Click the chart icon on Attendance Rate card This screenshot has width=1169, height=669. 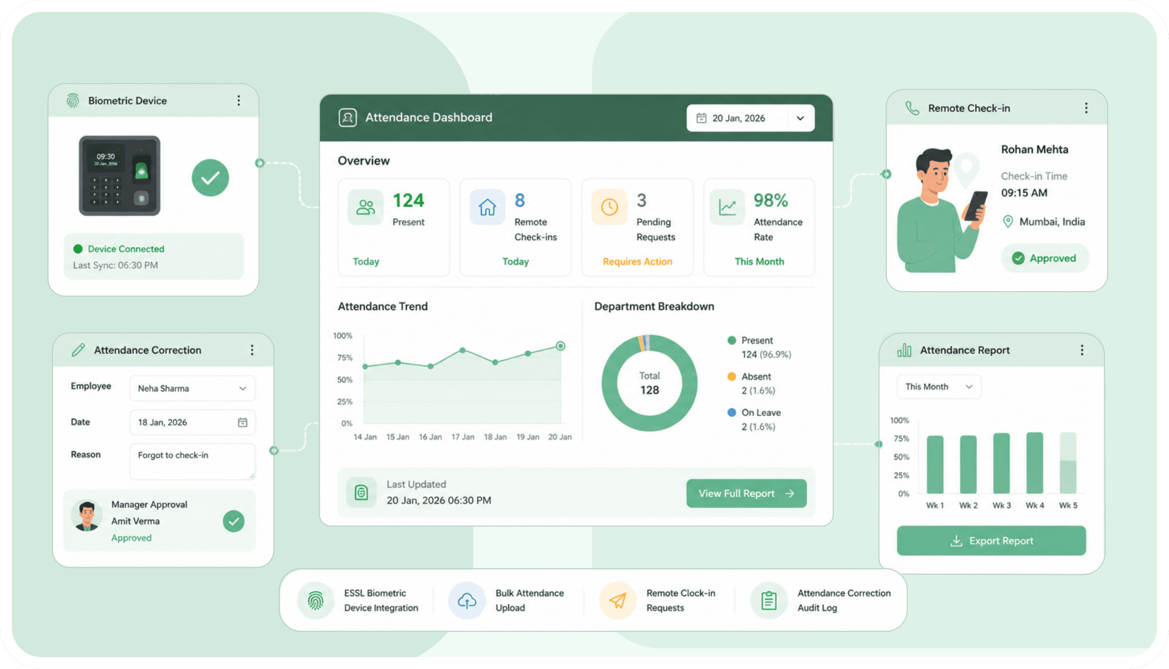click(727, 207)
